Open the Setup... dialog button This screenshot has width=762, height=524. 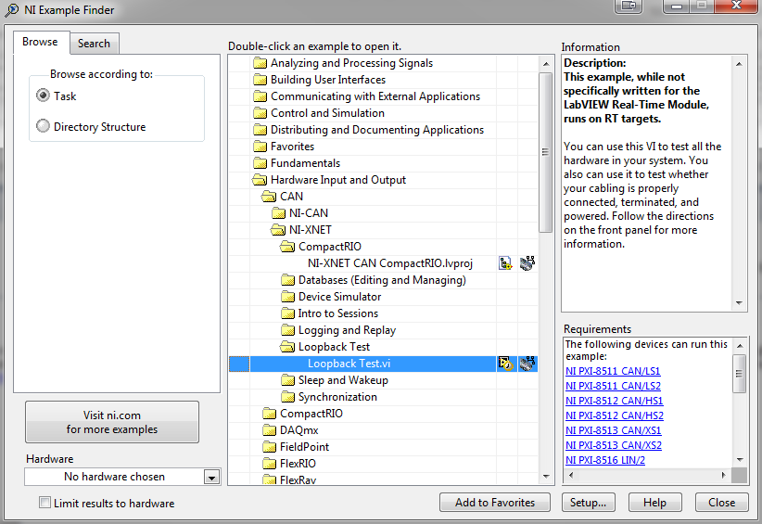point(588,503)
